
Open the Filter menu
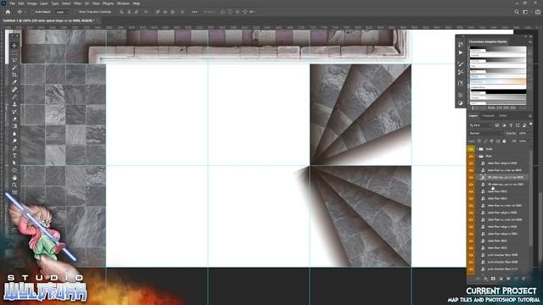click(77, 3)
